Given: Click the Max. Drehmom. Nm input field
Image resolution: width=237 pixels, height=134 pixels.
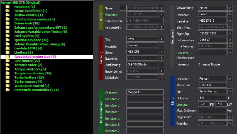Looking at the screenshot, I should click(x=212, y=110).
